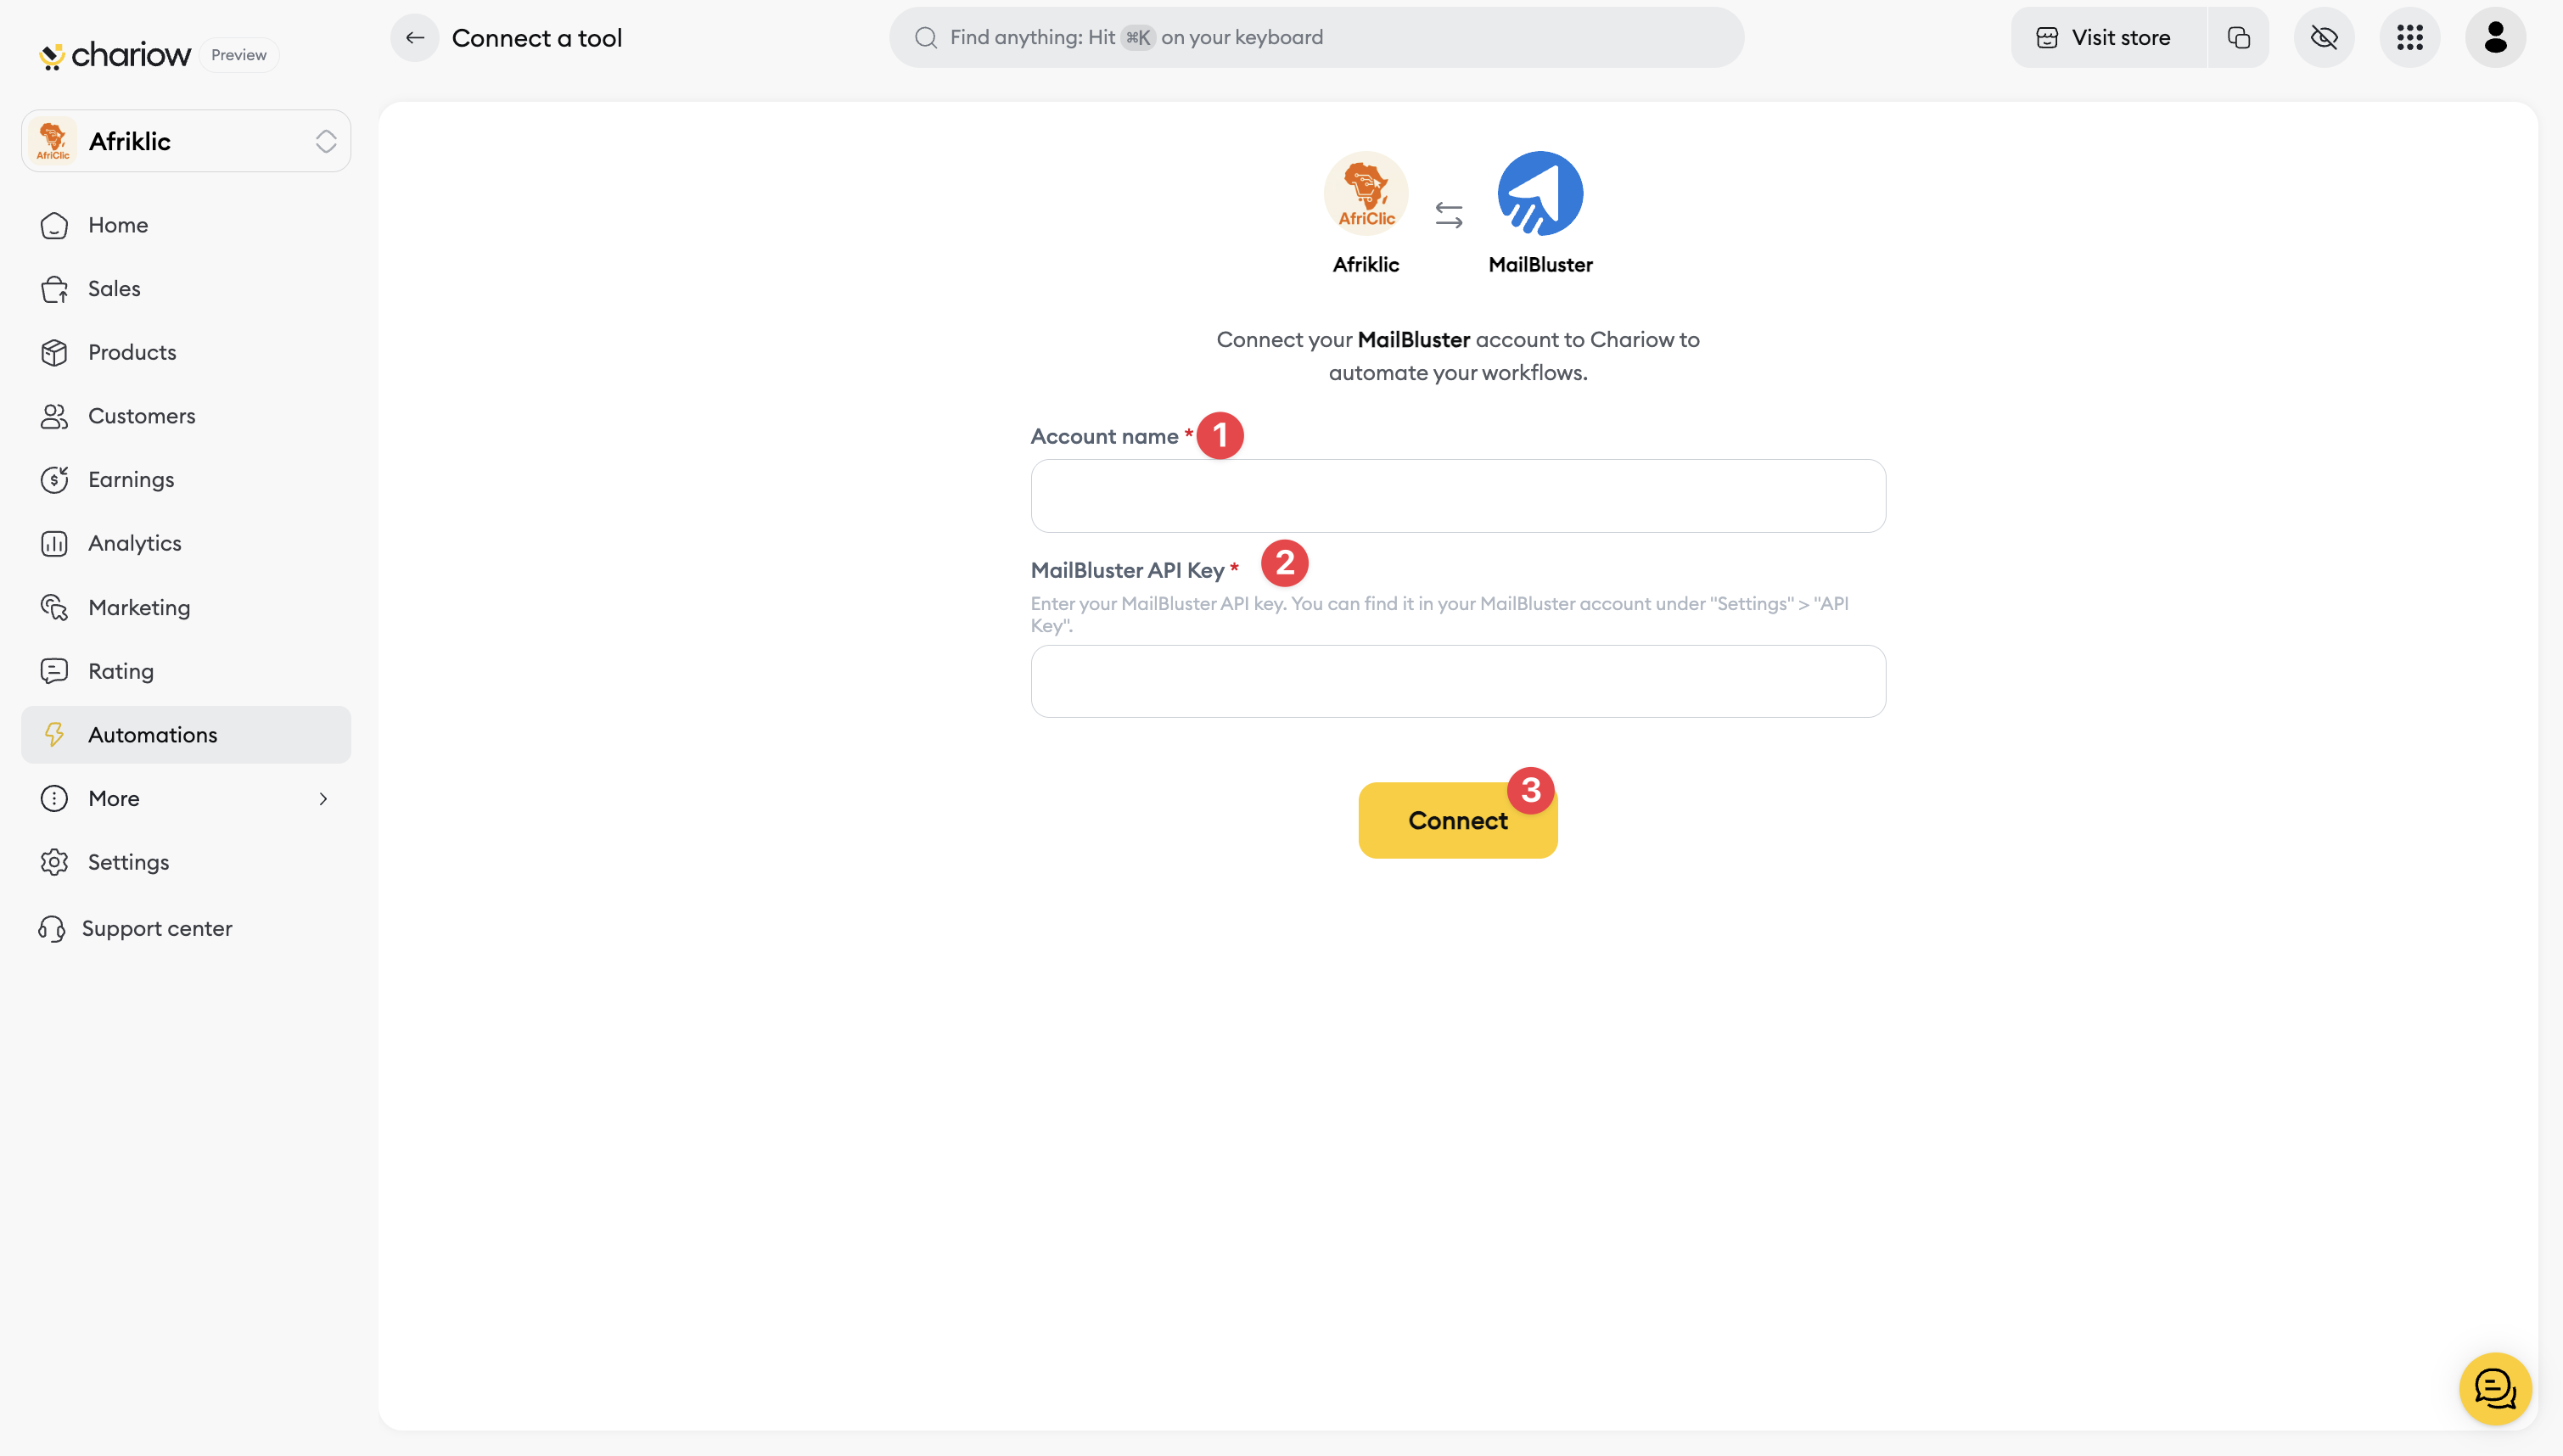Open Marketing in sidebar
Viewport: 2563px width, 1456px height.
coord(139,607)
